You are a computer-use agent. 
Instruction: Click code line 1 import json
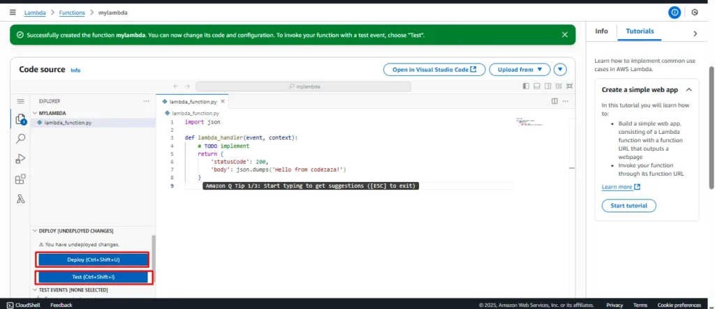point(202,122)
